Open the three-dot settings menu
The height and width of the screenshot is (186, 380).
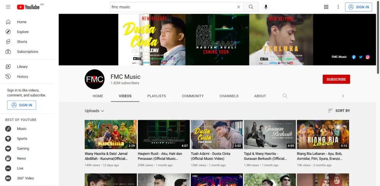pos(338,7)
